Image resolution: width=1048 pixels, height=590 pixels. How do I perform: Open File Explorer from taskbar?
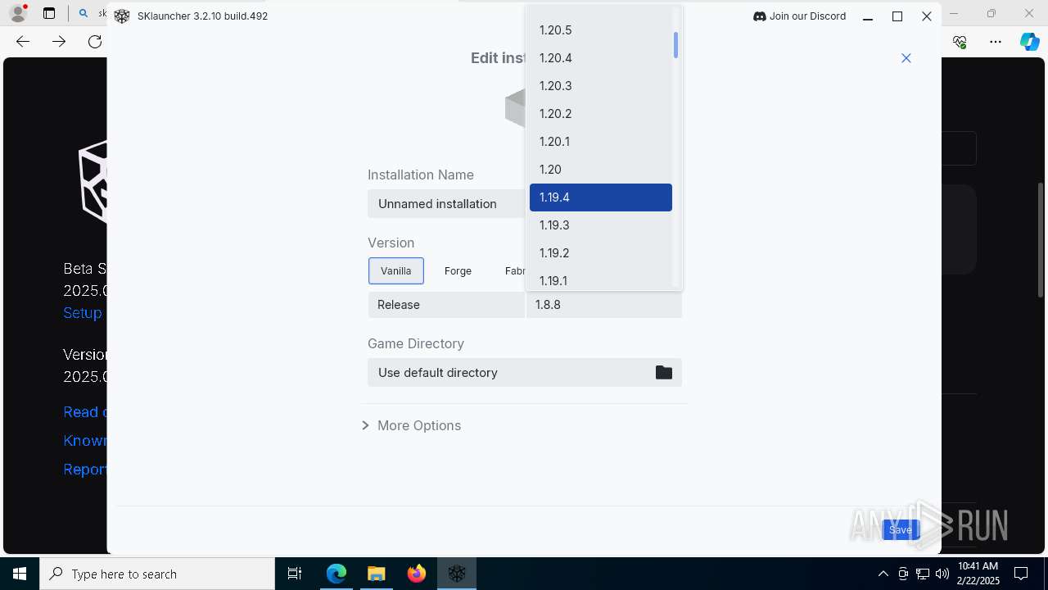click(x=376, y=574)
